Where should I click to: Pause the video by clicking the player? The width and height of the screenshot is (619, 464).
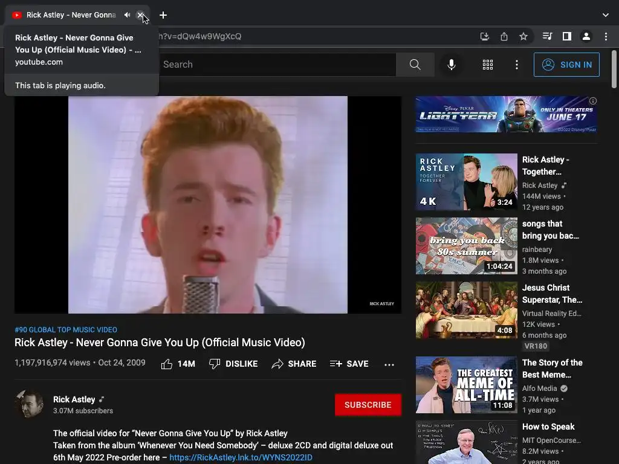coord(208,205)
